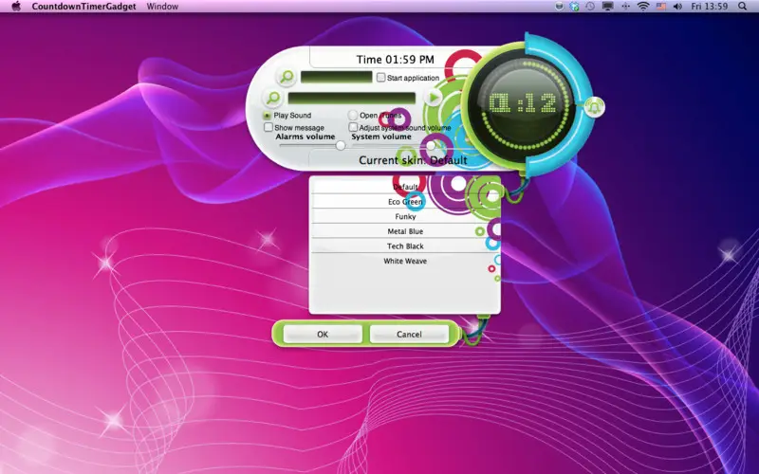Choose the Default skin in list
Image resolution: width=759 pixels, height=474 pixels.
tap(405, 187)
